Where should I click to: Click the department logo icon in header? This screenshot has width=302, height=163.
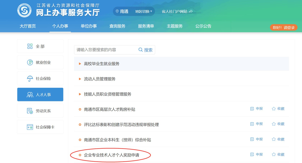coord(24,10)
